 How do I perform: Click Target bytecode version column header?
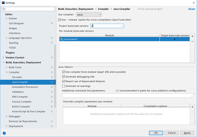click(x=175, y=35)
